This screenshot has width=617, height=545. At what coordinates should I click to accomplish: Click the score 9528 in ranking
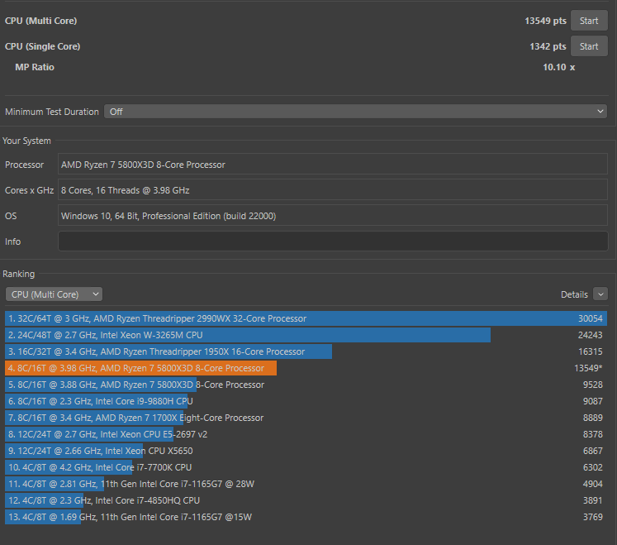[592, 385]
